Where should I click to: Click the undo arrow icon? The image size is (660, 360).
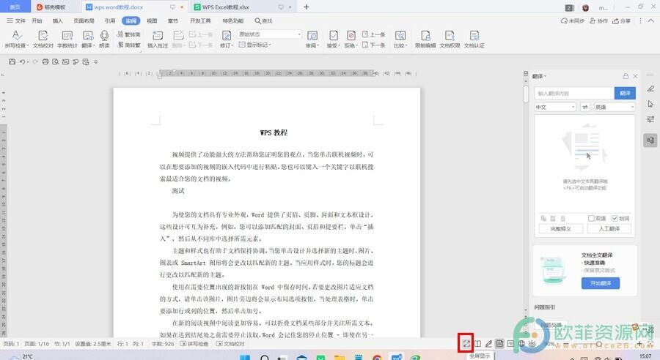click(x=22, y=61)
